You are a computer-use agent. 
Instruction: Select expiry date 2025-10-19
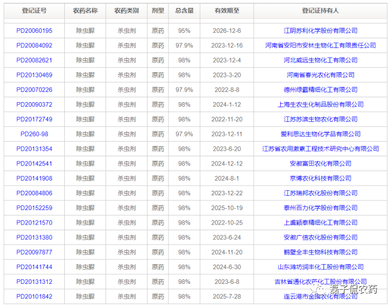pyautogui.click(x=227, y=208)
